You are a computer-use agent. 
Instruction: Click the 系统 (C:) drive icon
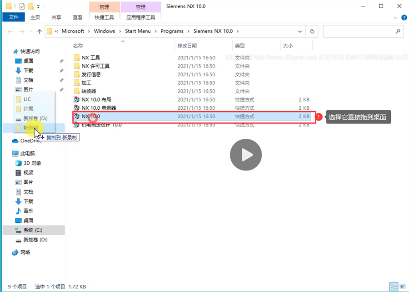click(x=18, y=230)
